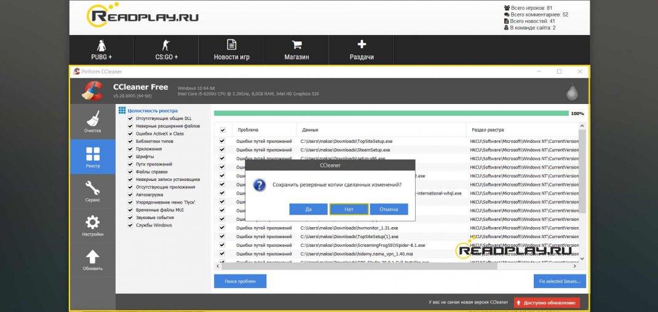Open the Сервис tools section
The height and width of the screenshot is (312, 658).
[x=92, y=191]
